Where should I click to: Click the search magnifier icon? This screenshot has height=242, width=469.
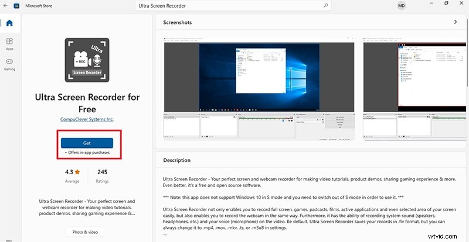pos(326,6)
